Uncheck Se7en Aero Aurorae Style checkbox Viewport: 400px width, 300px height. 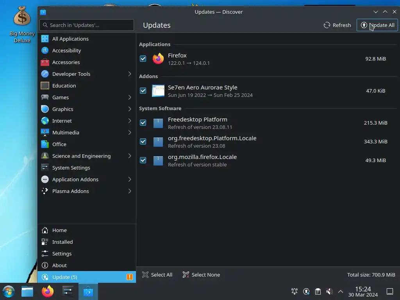143,91
